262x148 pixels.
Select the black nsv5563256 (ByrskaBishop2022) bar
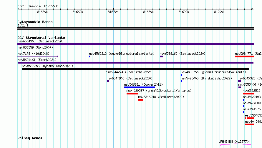pos(135,69)
